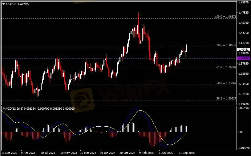The image size is (251, 156).
Task: Click the 61.8 = 1.36507 Fibonacci level
Action: click(226, 67)
